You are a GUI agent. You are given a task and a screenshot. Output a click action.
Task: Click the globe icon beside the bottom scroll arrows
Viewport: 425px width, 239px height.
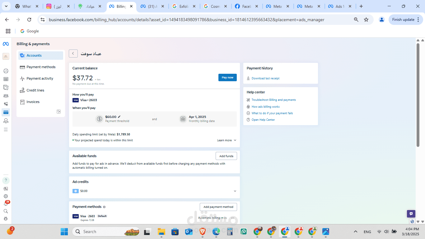pos(413,222)
